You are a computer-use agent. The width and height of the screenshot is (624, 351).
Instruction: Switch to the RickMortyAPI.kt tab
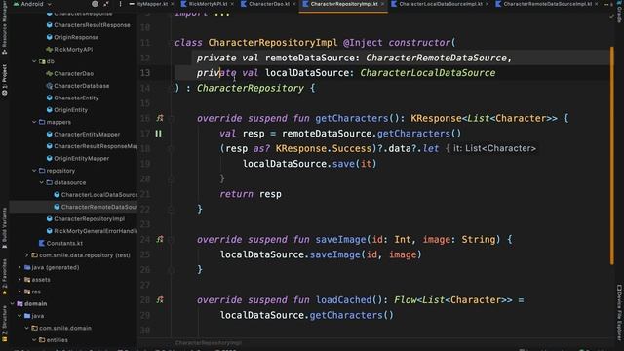(208, 4)
